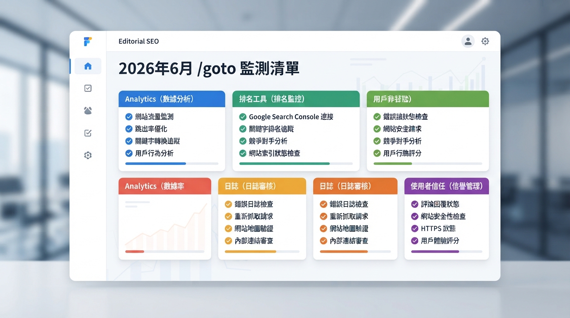Toggle 用戶行為評分 check in light-green 用戶 card
The height and width of the screenshot is (318, 570).
point(377,153)
